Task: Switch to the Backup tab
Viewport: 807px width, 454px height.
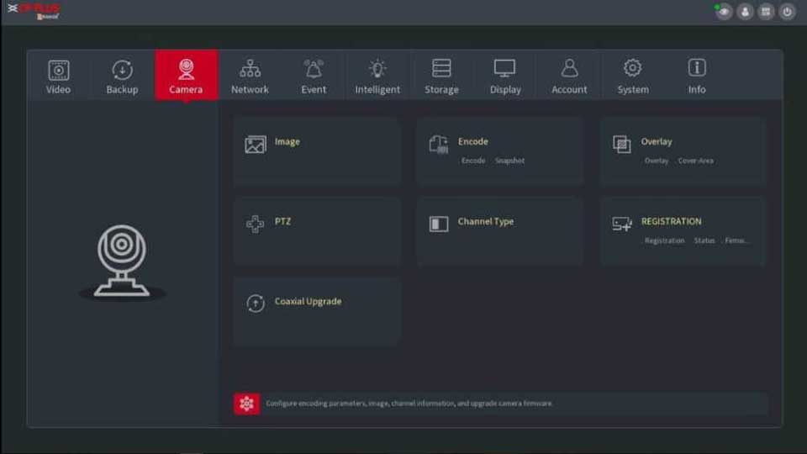Action: (122, 76)
